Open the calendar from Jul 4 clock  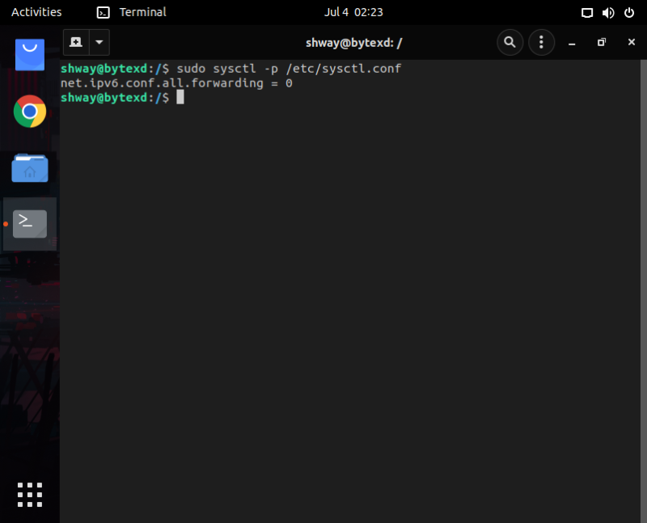click(353, 12)
